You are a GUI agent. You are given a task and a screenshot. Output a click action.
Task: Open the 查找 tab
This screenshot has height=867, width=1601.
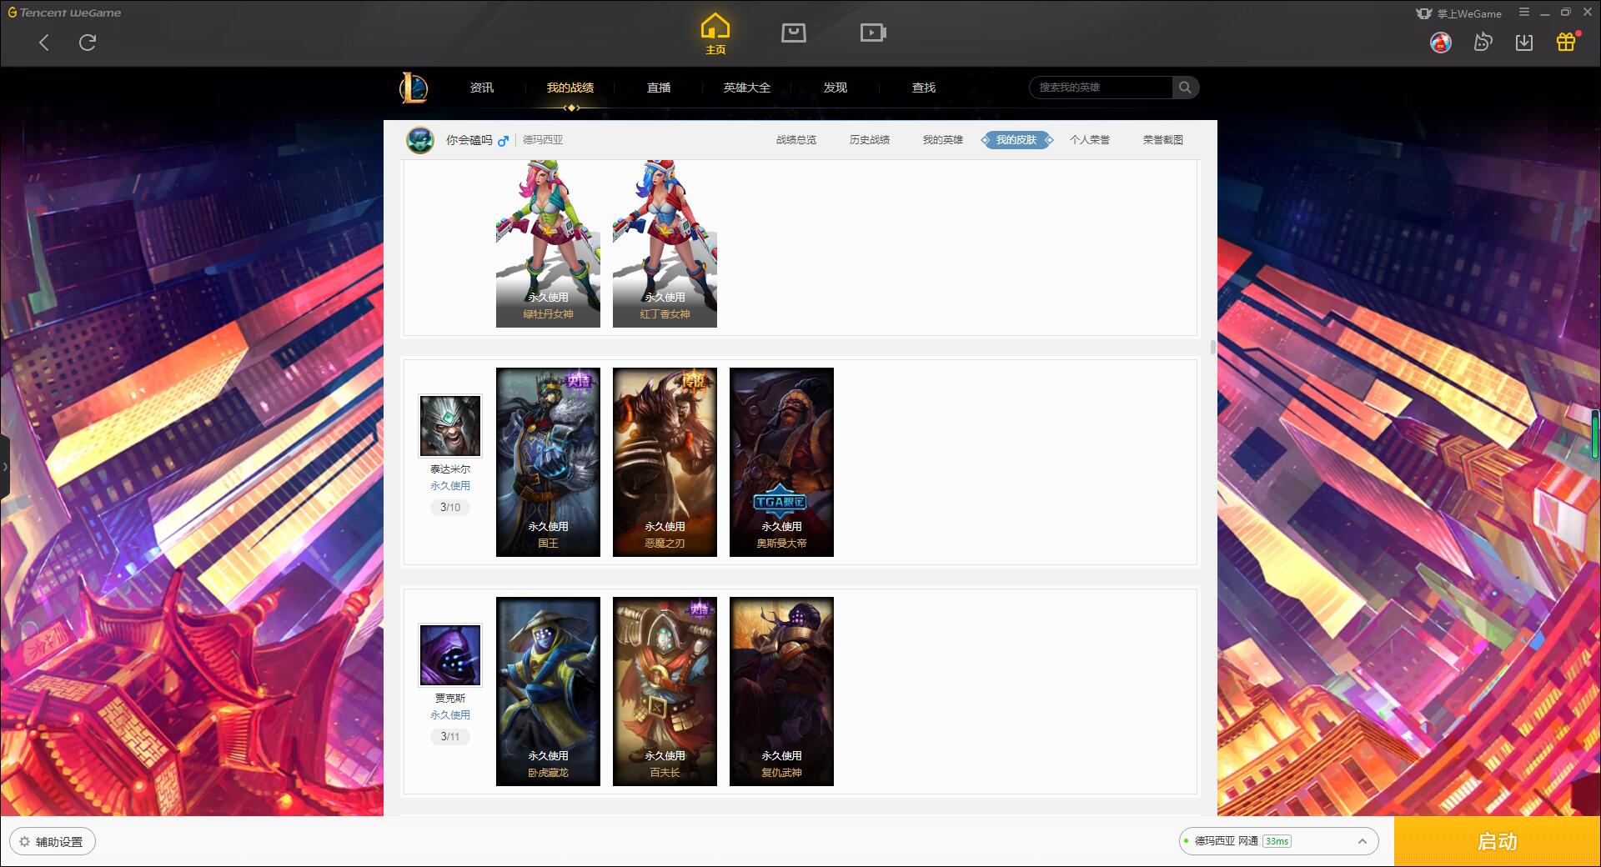[x=924, y=88]
